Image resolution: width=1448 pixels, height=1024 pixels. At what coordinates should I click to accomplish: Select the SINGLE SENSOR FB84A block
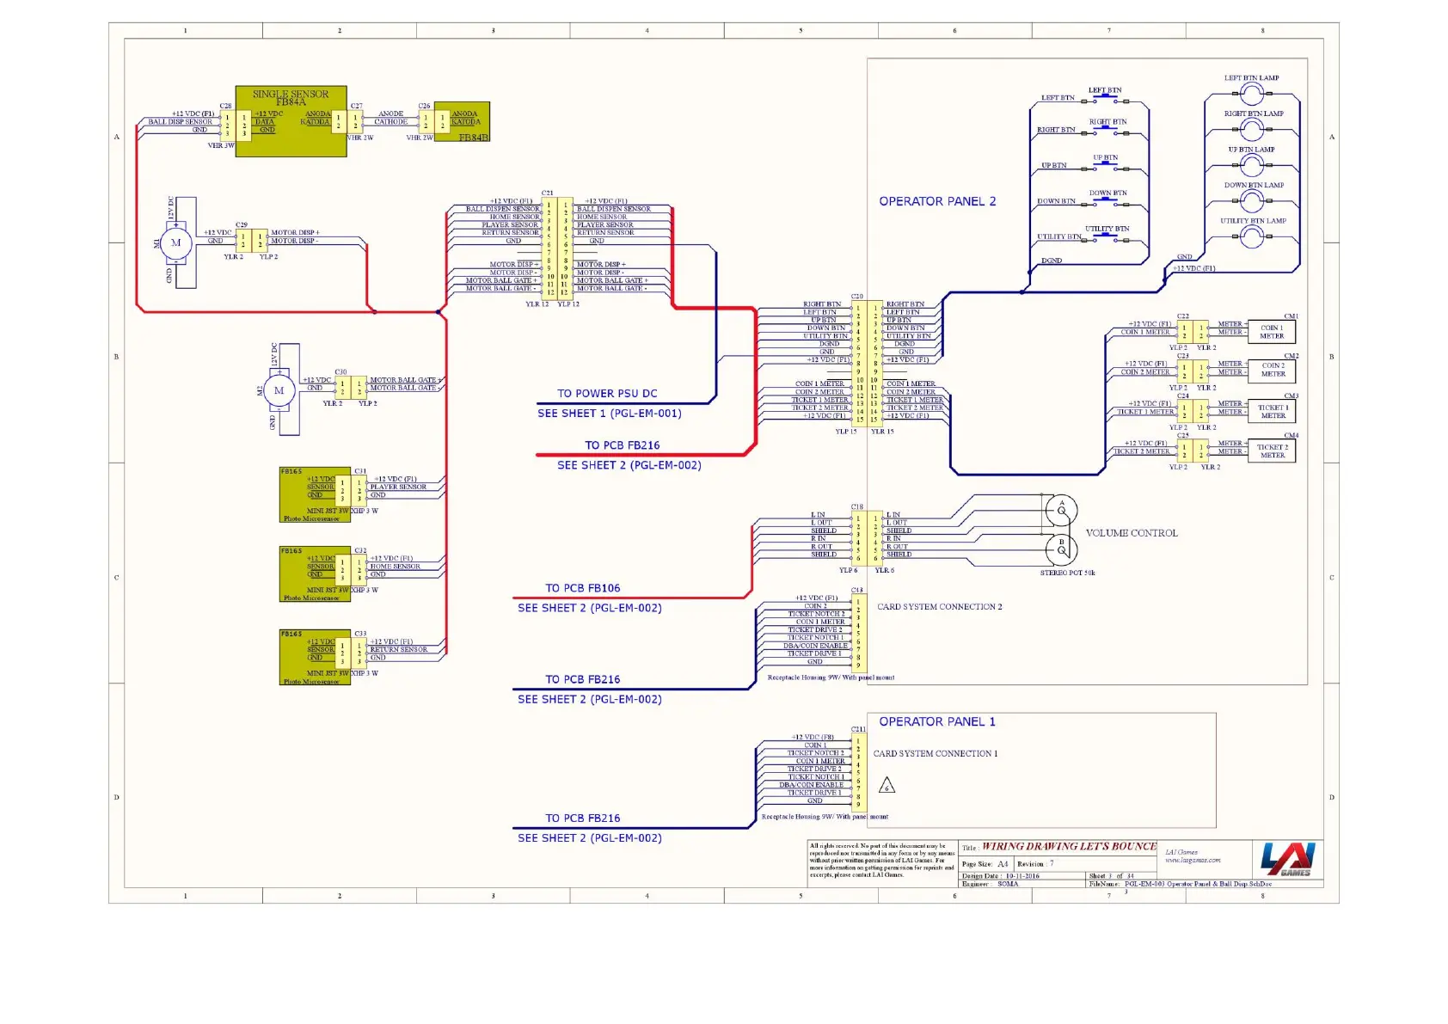click(x=291, y=121)
